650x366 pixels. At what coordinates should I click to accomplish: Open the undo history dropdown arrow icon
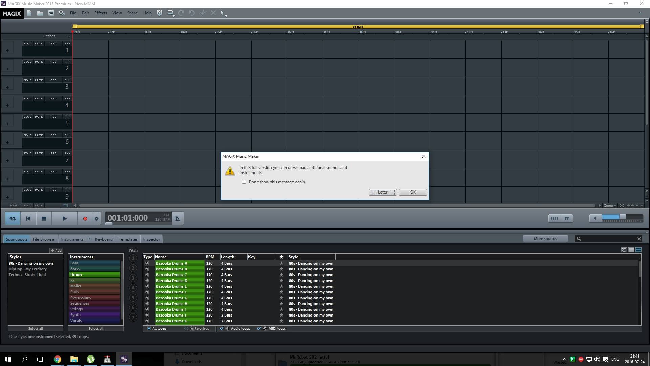coord(170,13)
